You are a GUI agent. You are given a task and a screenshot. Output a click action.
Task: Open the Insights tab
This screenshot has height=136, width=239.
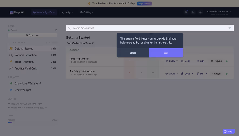click(x=68, y=12)
